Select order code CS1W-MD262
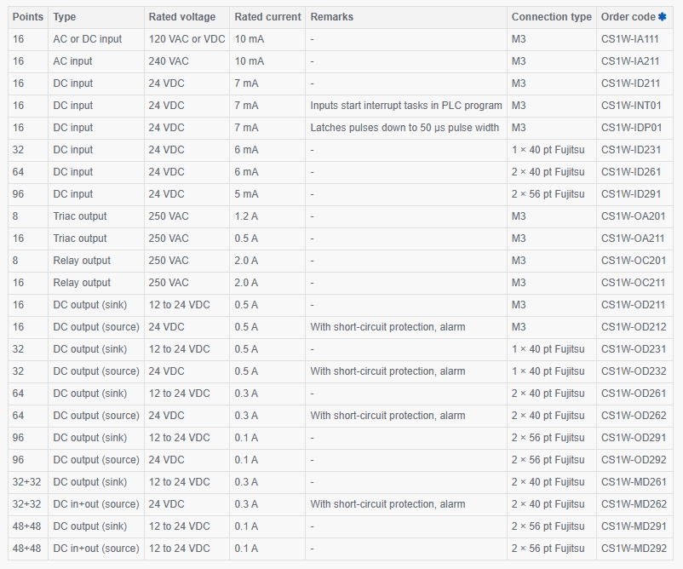This screenshot has width=683, height=569. (x=634, y=504)
